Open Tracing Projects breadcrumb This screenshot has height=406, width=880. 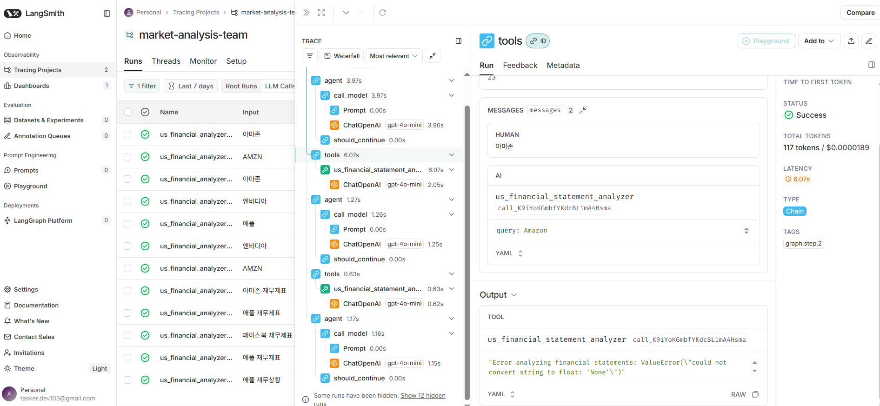196,13
